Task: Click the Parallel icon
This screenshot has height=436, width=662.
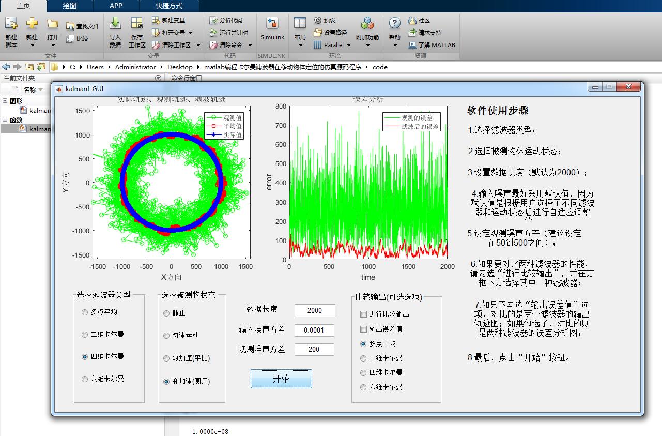Action: pos(318,45)
